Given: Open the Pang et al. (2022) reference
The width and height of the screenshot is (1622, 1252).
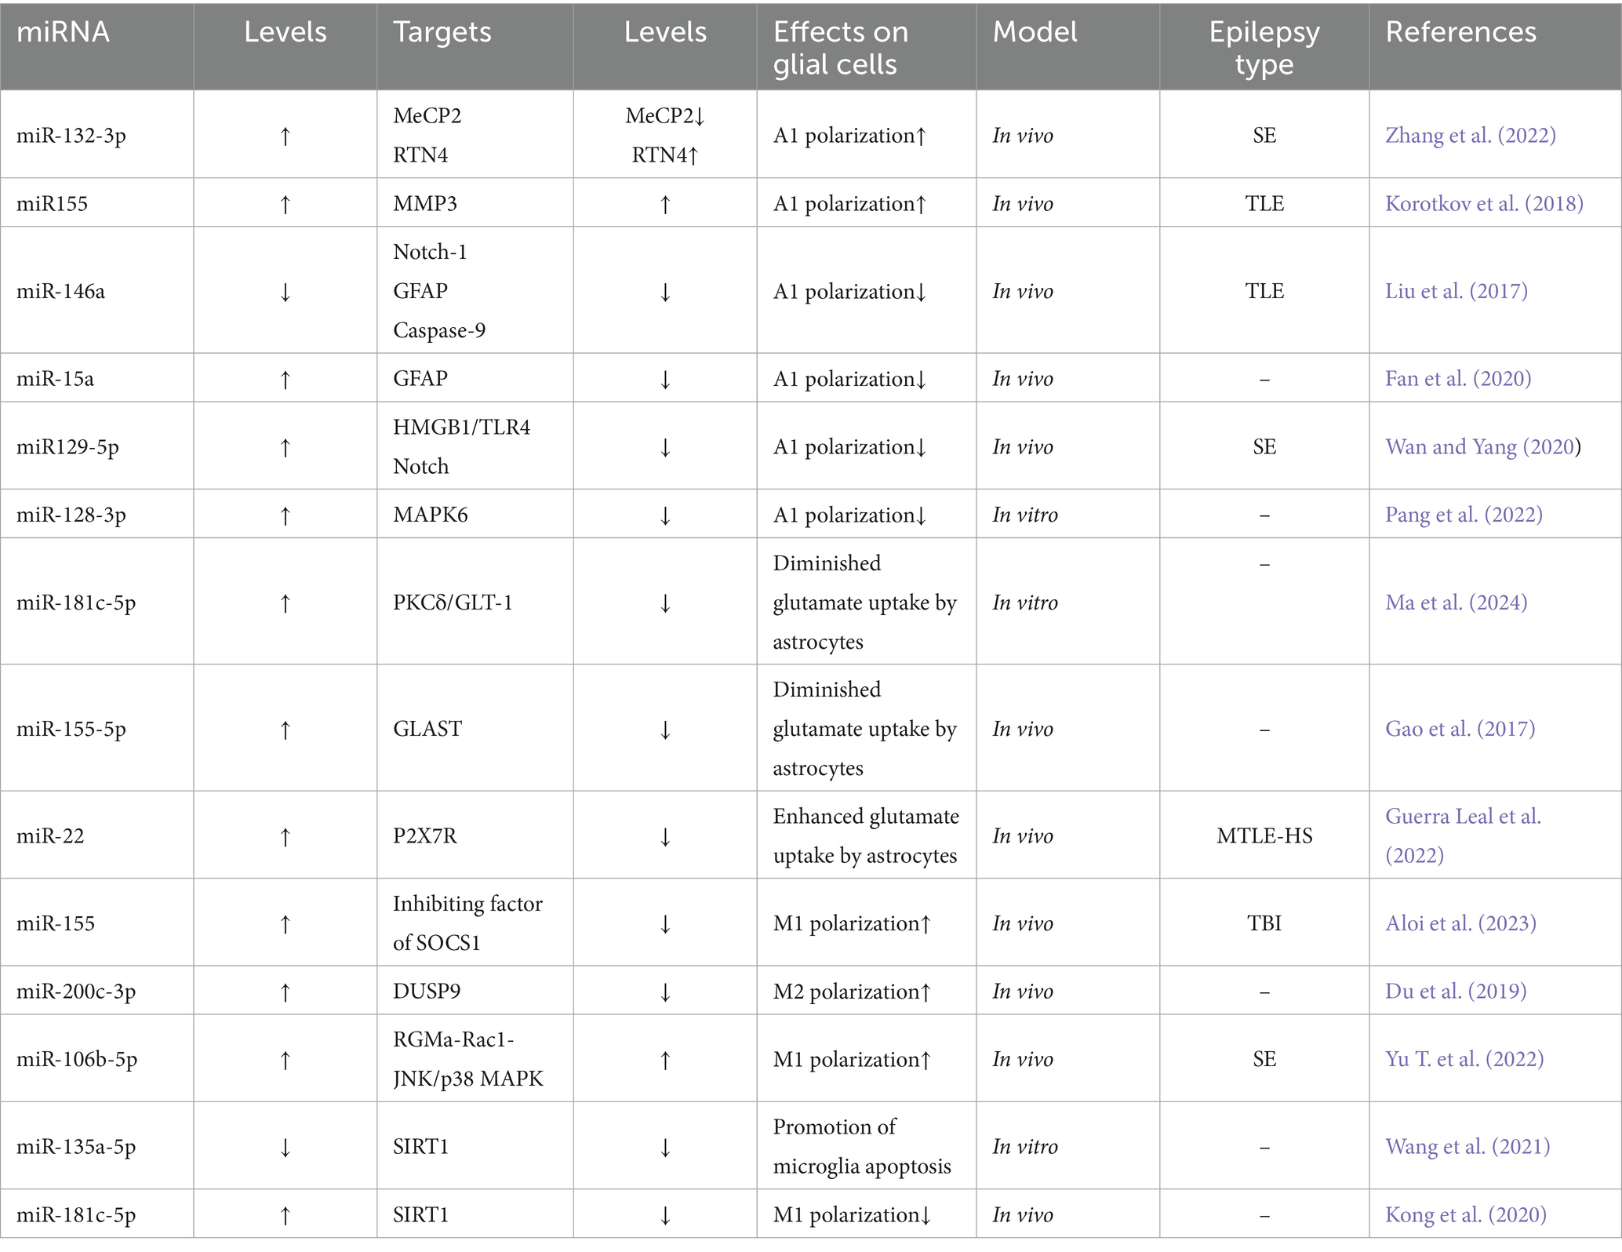Looking at the screenshot, I should 1464,515.
